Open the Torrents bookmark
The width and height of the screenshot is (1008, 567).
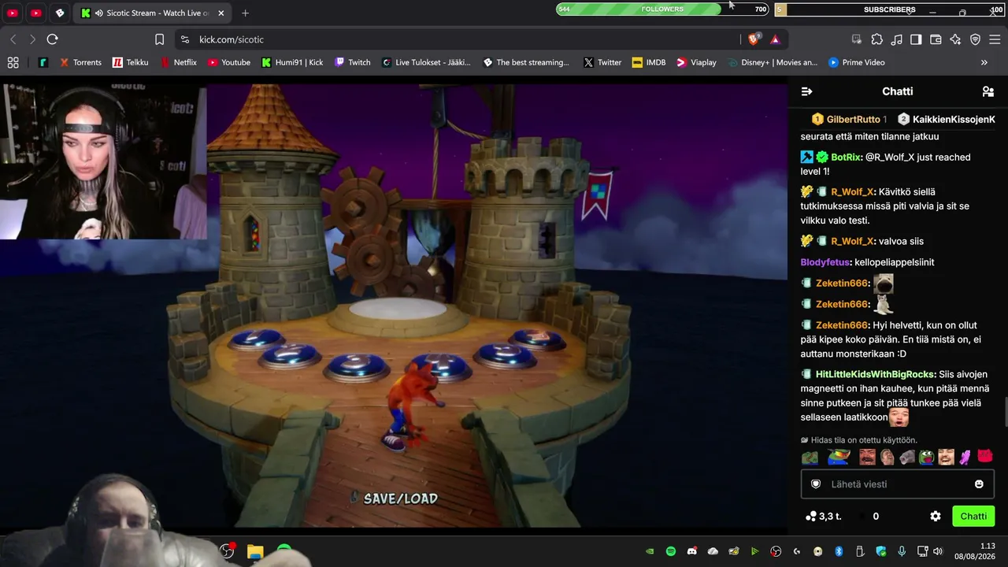point(80,62)
